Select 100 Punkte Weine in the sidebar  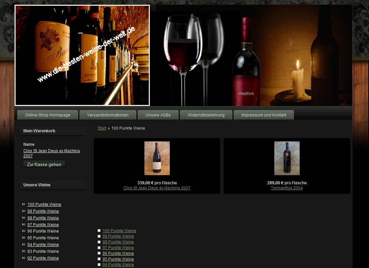44,204
